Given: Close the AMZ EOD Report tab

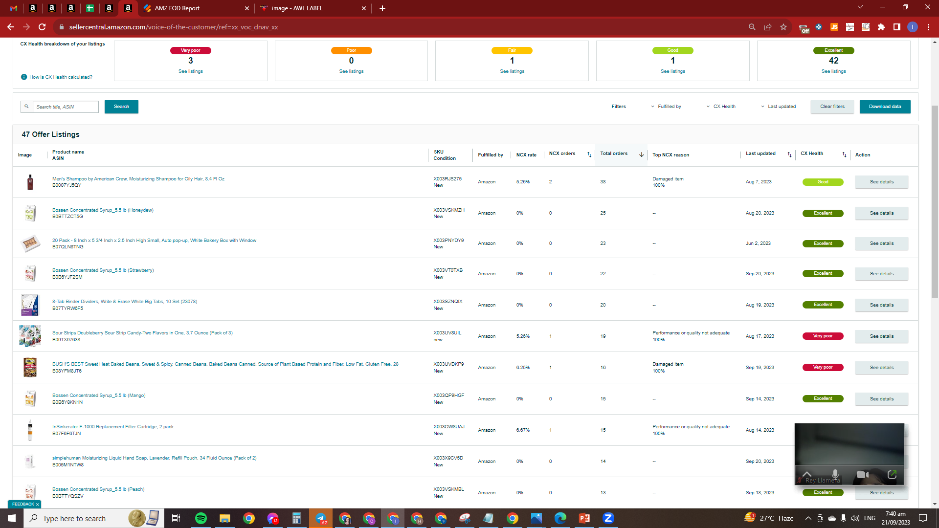Looking at the screenshot, I should pyautogui.click(x=247, y=8).
